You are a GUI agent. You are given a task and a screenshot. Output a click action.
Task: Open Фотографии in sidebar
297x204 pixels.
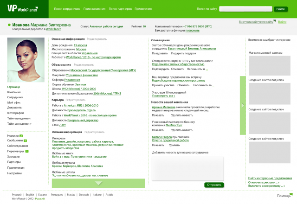coord(15,113)
